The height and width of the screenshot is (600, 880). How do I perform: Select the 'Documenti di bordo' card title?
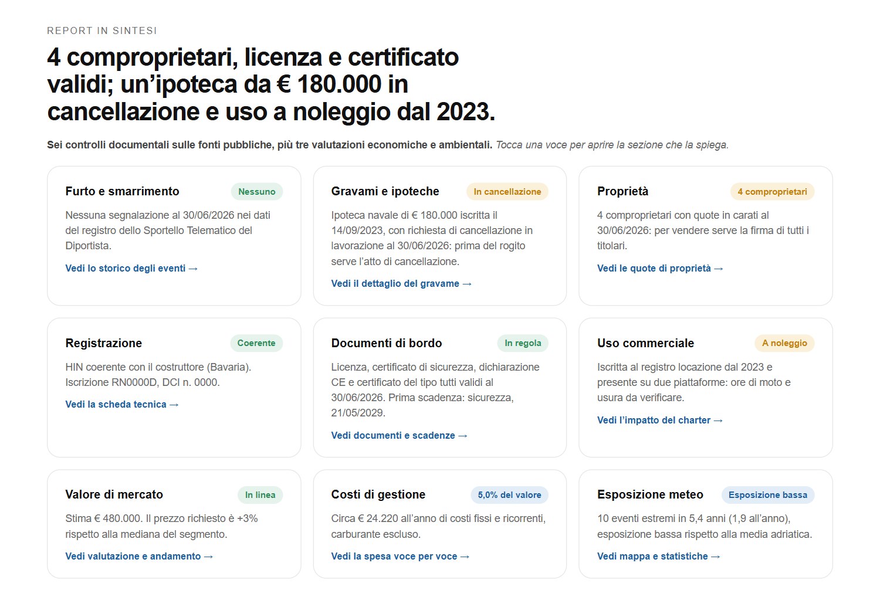[x=387, y=343]
